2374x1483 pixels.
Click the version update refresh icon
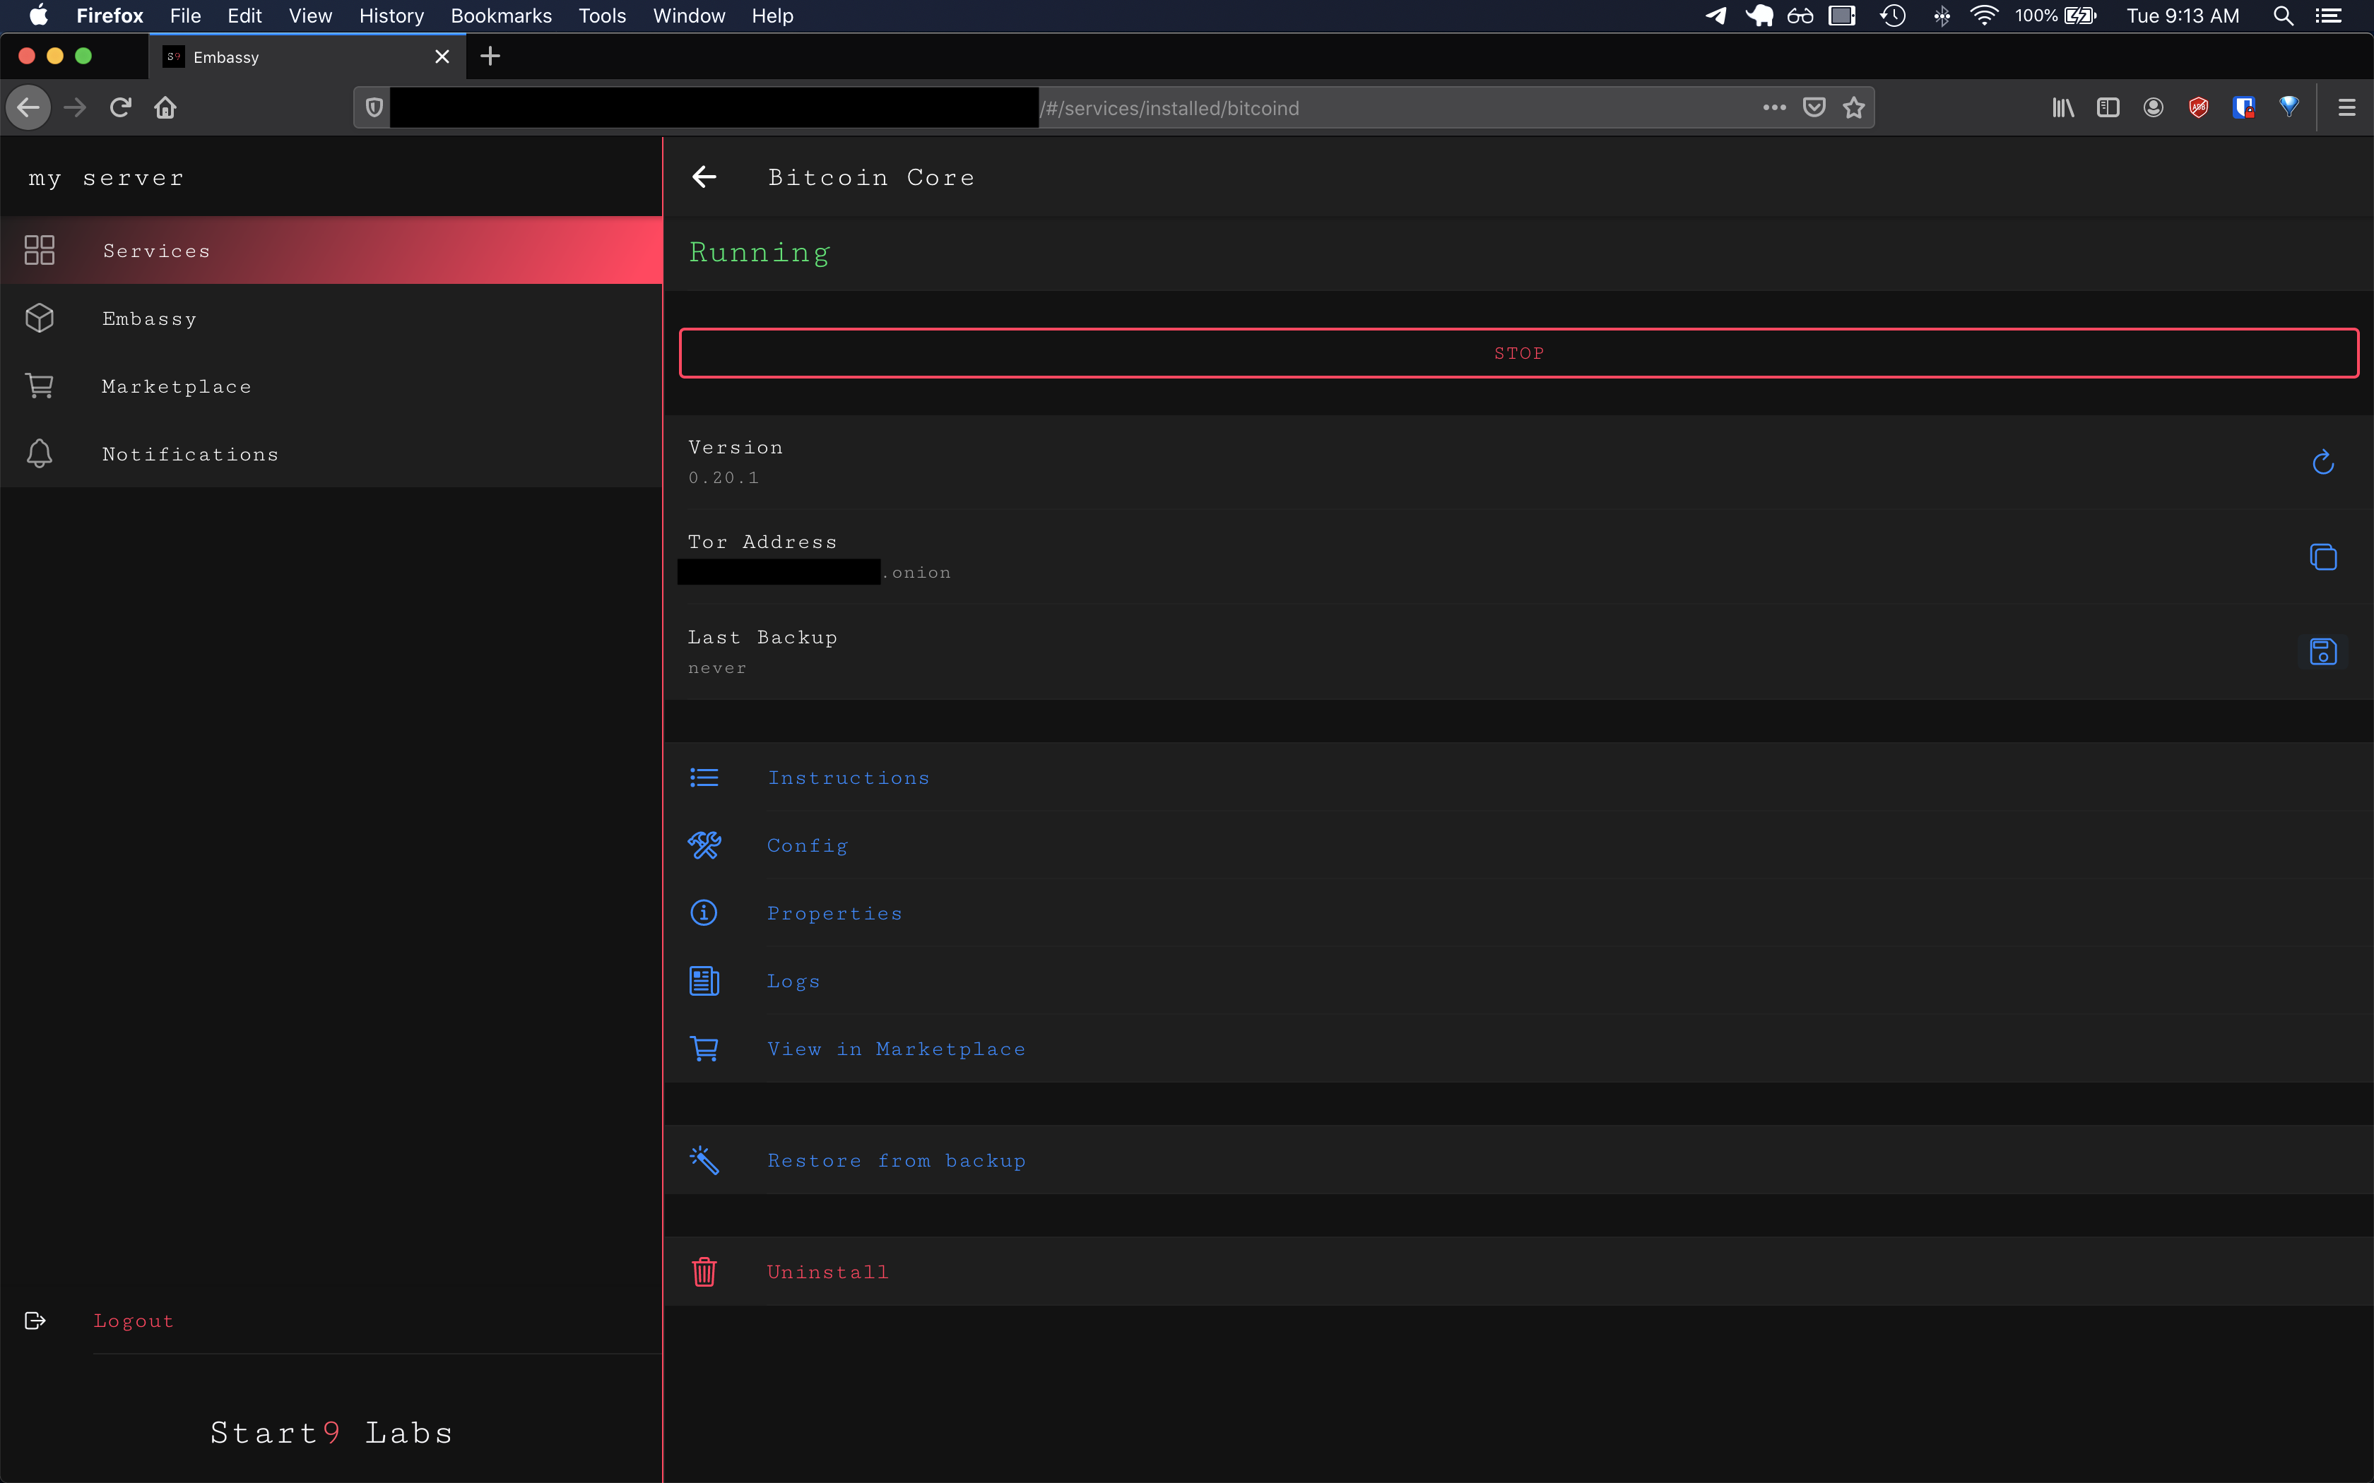[2322, 462]
